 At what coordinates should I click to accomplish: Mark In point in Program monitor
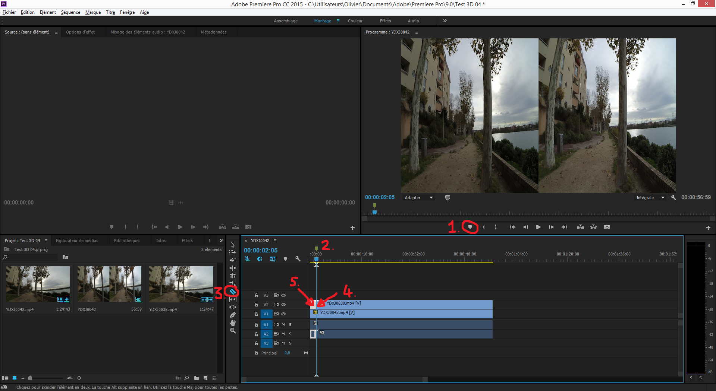pyautogui.click(x=484, y=227)
